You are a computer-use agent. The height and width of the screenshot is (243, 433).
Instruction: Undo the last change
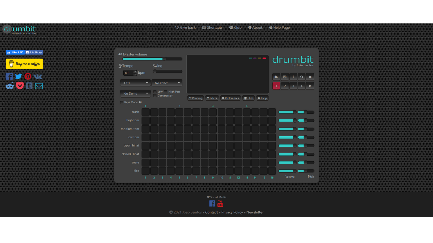click(301, 77)
